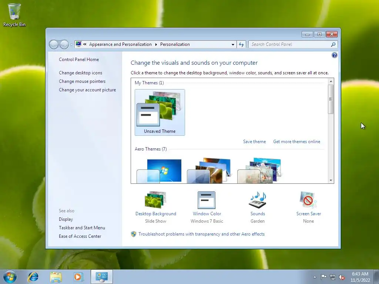Image resolution: width=379 pixels, height=284 pixels.
Task: Launch Internet Explorer from taskbar
Action: pyautogui.click(x=33, y=277)
